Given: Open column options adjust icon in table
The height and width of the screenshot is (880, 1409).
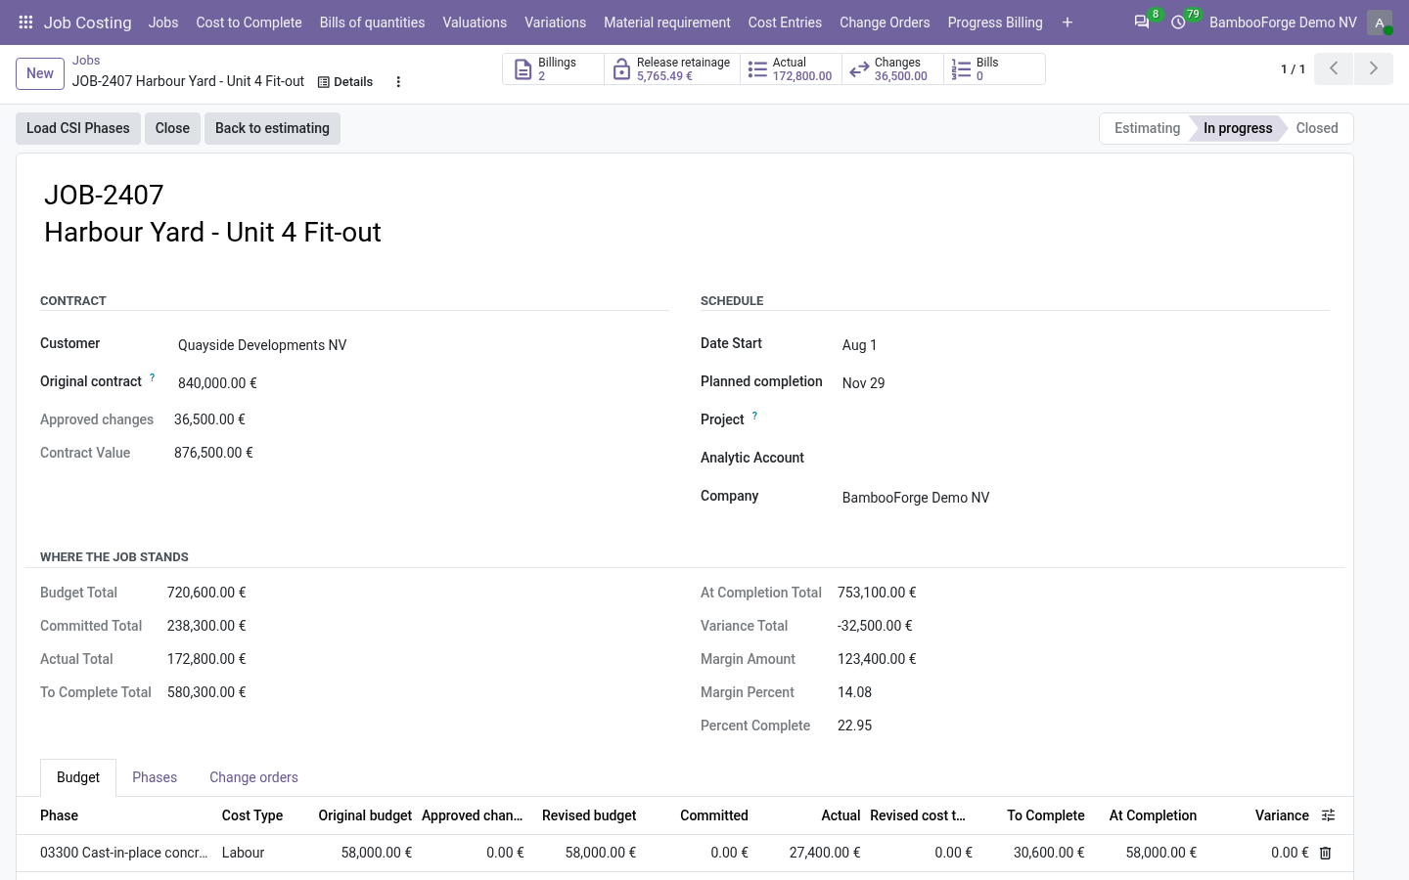Looking at the screenshot, I should pyautogui.click(x=1328, y=815).
